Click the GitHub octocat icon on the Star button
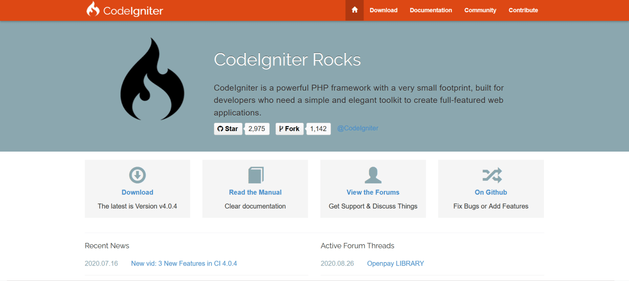This screenshot has height=281, width=629. [x=220, y=129]
